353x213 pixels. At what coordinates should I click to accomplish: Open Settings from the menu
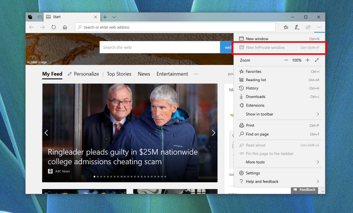point(279,173)
